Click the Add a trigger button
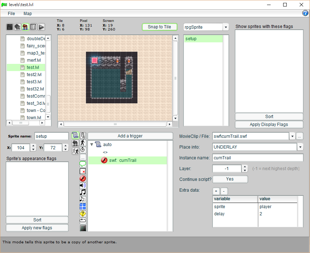 point(130,136)
